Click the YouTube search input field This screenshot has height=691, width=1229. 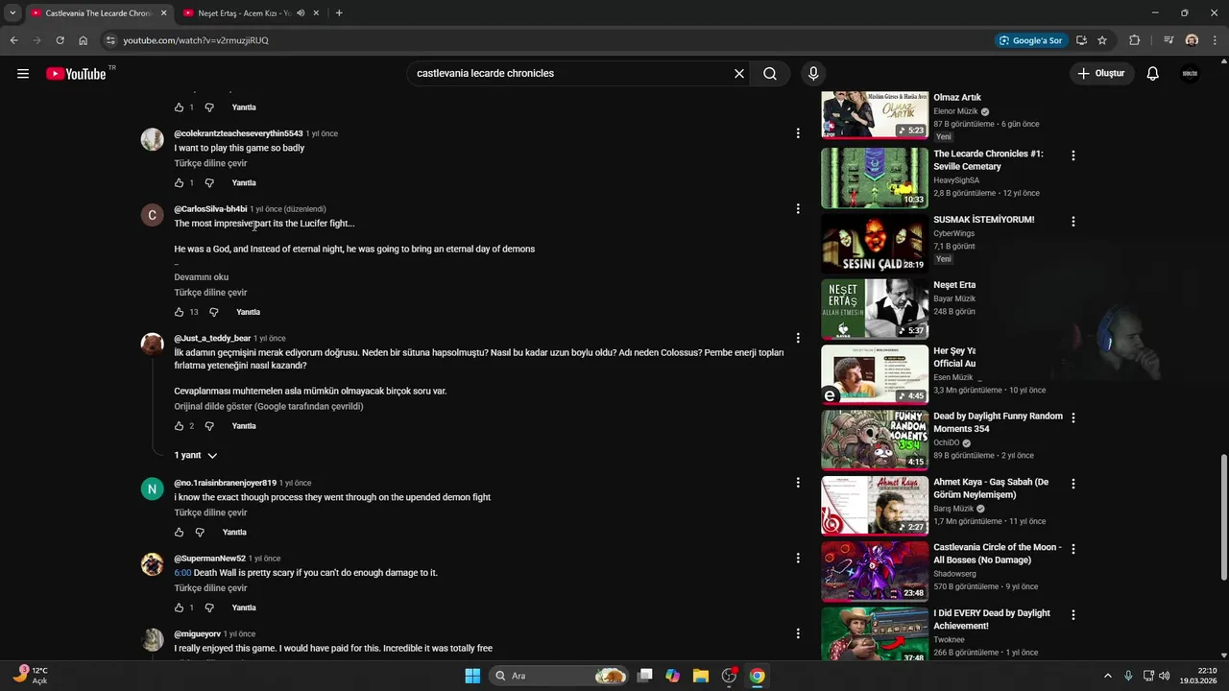pos(571,74)
